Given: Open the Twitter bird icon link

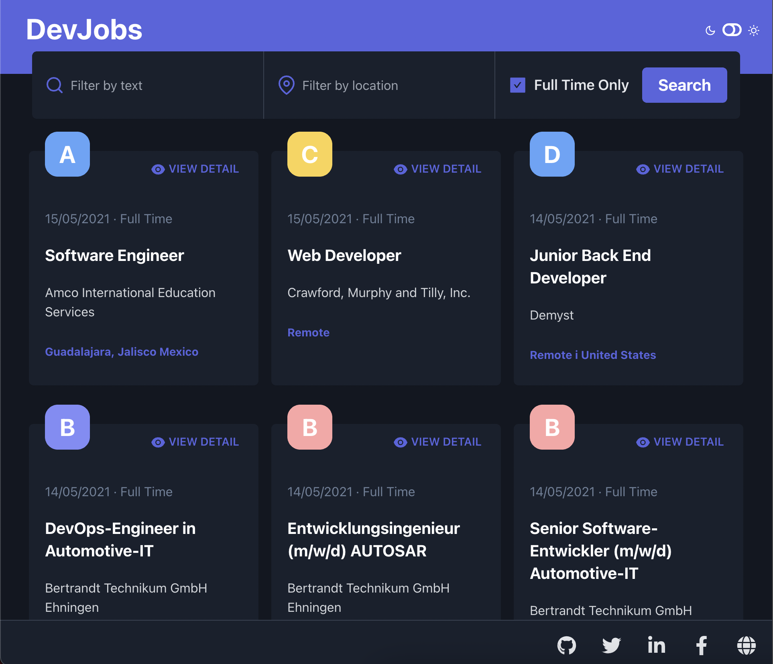Looking at the screenshot, I should tap(611, 646).
